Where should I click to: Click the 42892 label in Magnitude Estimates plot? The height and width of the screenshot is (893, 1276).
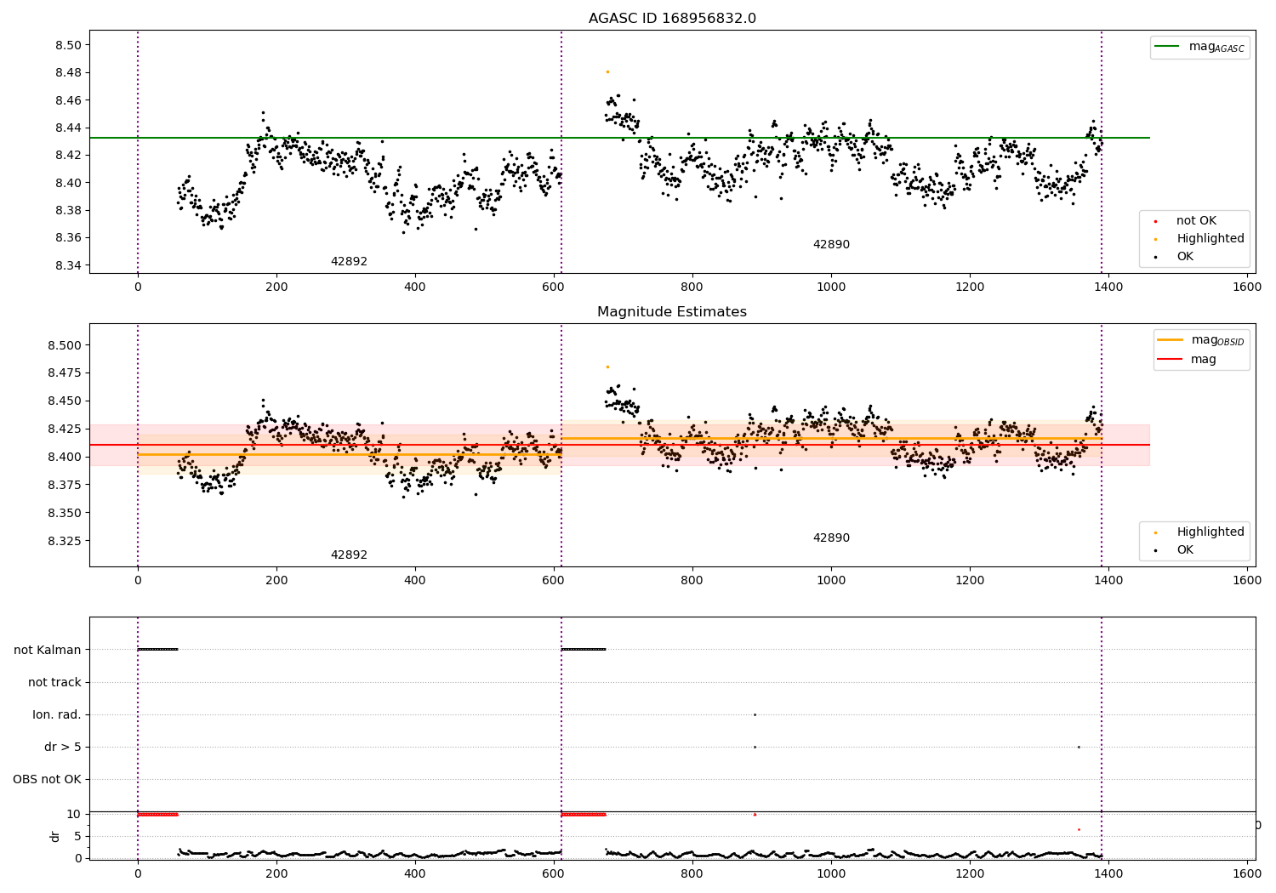pos(349,555)
